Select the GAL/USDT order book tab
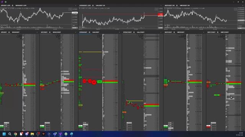The image size is (245, 137). click(140, 32)
